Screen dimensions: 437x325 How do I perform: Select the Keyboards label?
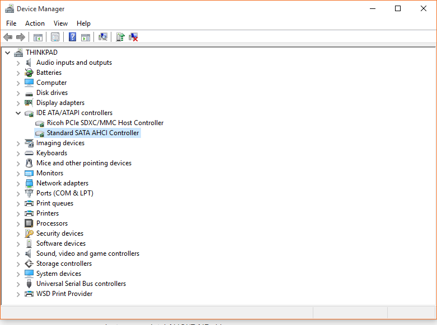click(51, 153)
